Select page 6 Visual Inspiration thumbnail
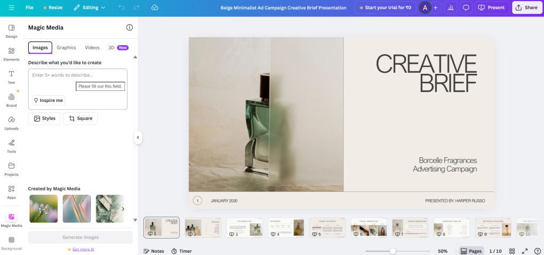 click(369, 227)
